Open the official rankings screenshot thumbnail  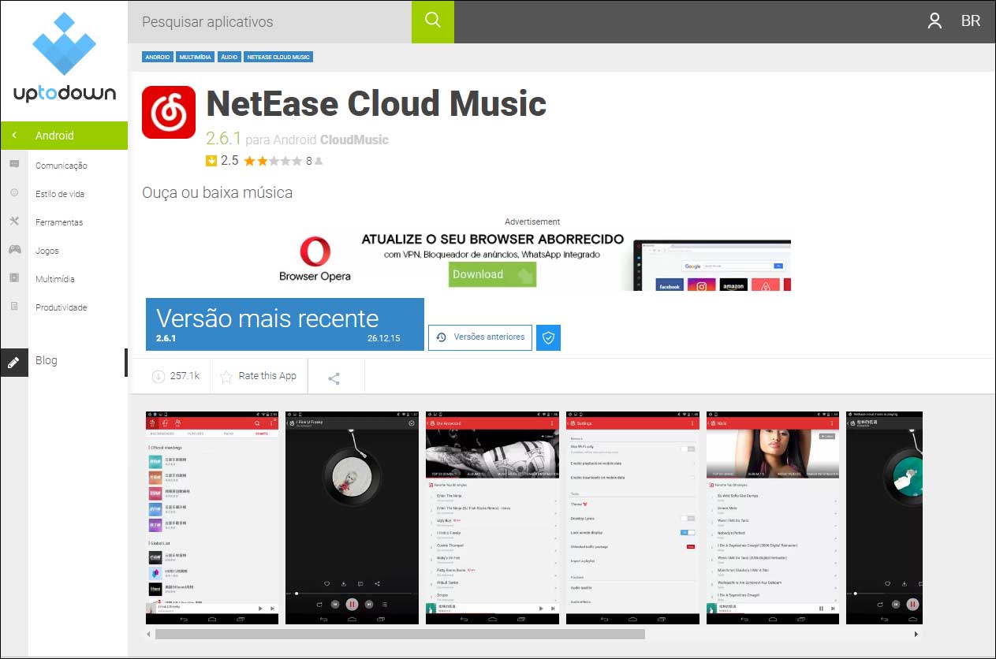[212, 518]
